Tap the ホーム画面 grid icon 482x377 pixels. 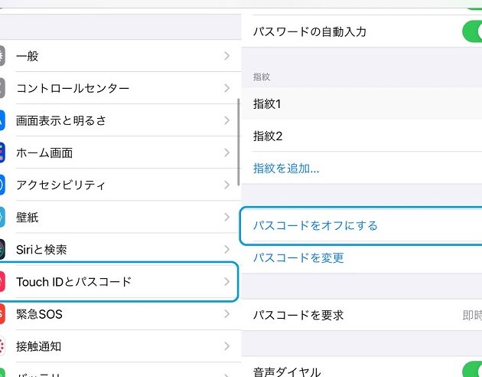pyautogui.click(x=2, y=152)
